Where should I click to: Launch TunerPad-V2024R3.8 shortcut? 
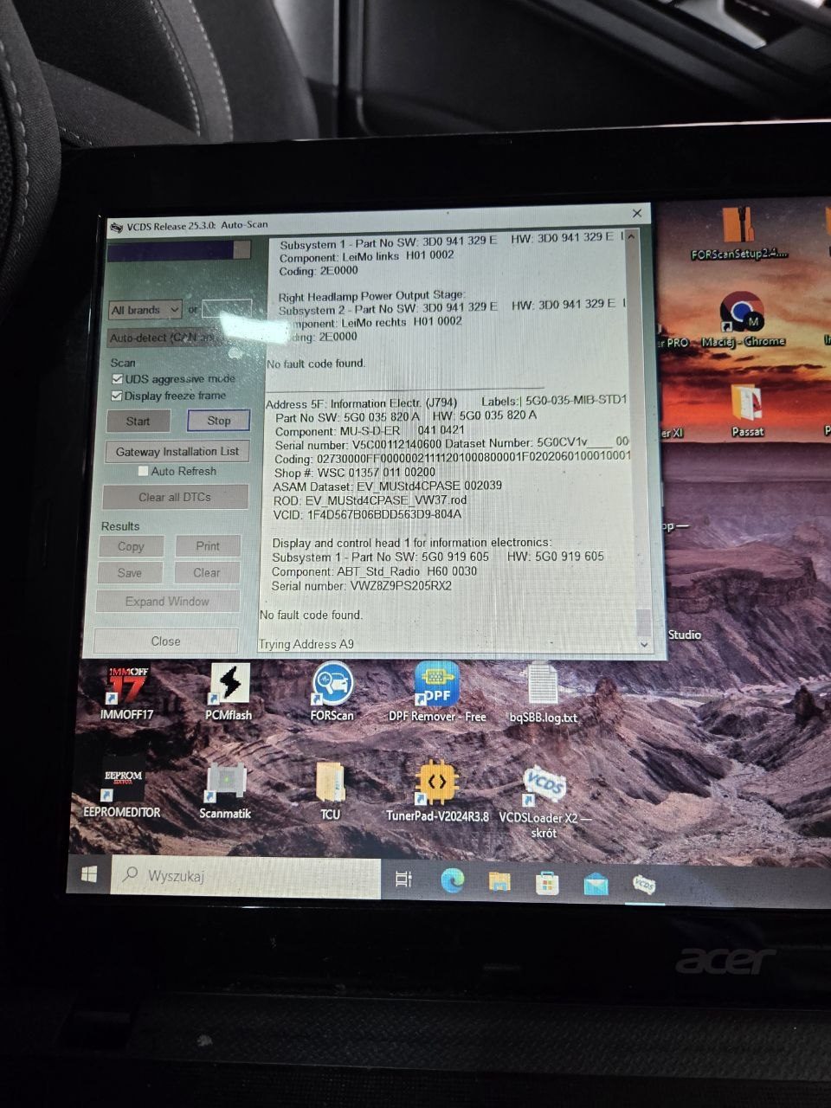point(437,790)
